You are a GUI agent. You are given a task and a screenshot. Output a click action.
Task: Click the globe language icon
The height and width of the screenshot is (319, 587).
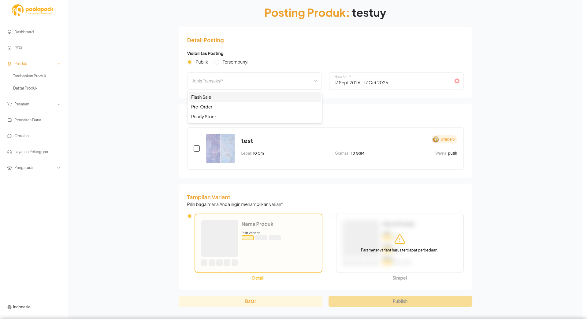[9, 307]
